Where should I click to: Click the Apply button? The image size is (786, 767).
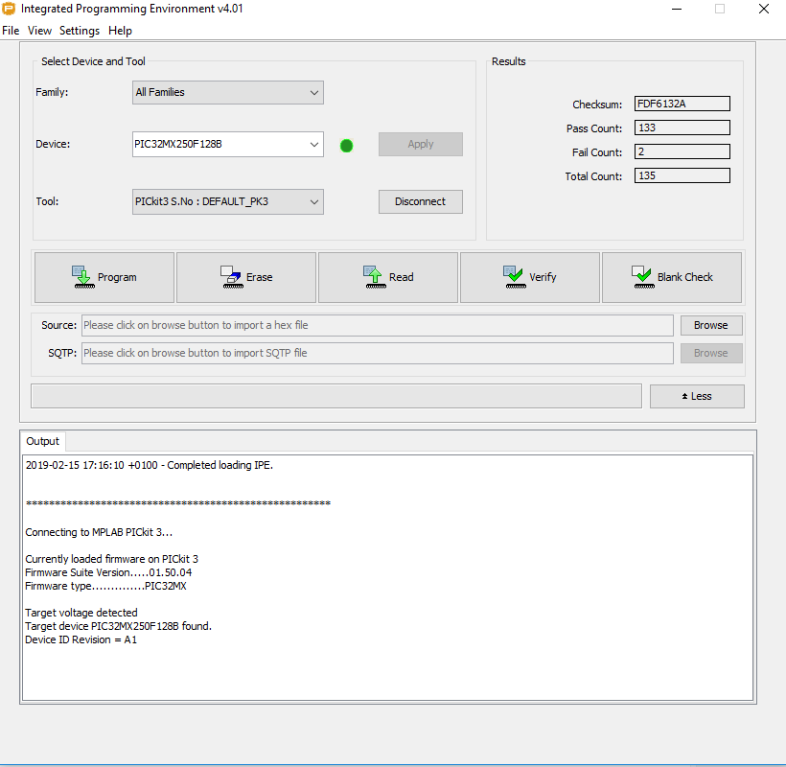coord(421,145)
